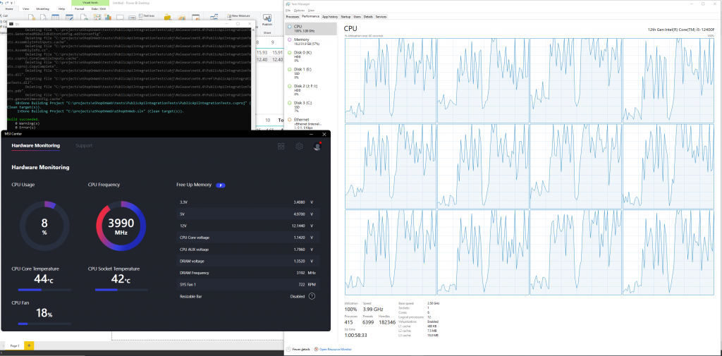Image resolution: width=722 pixels, height=356 pixels.
Task: Open the MSI Center features grid
Action: coord(281,146)
